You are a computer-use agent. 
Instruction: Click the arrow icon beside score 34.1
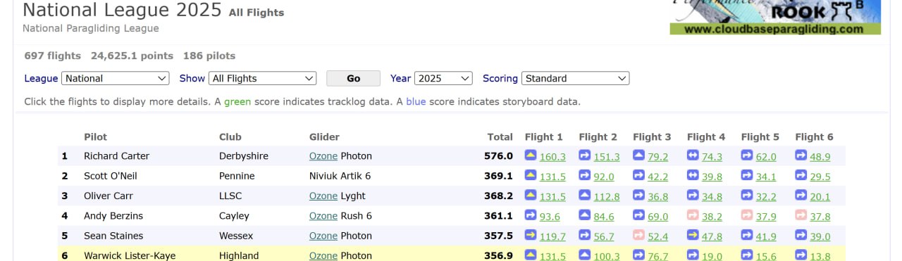click(x=747, y=176)
